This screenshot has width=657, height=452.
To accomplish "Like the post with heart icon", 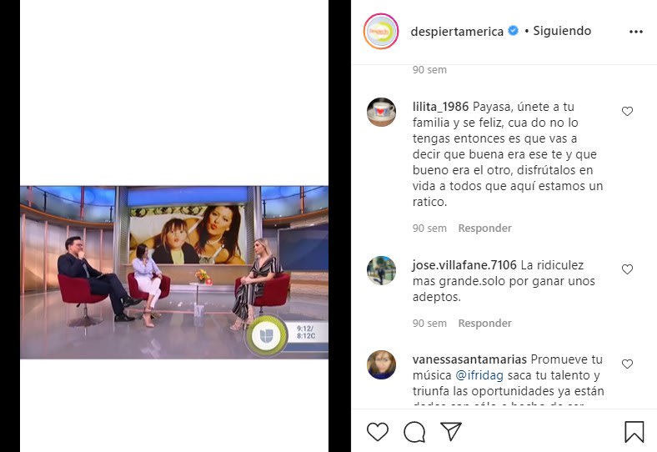I will click(x=378, y=431).
